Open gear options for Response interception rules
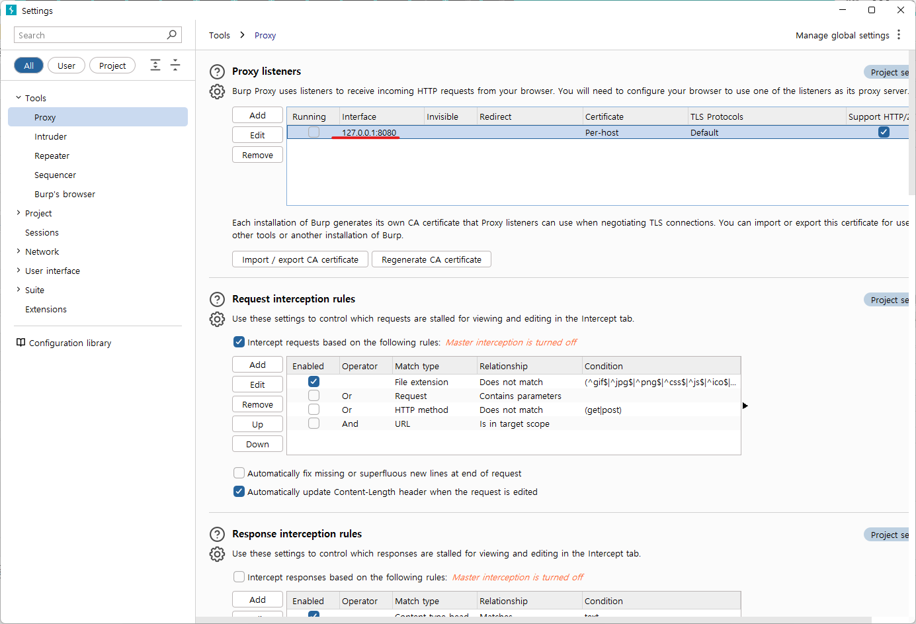The width and height of the screenshot is (916, 624). point(217,554)
